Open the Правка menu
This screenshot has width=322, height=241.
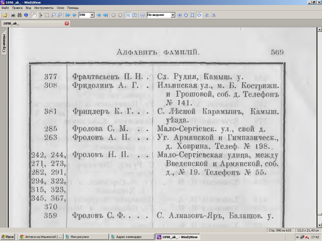17,8
